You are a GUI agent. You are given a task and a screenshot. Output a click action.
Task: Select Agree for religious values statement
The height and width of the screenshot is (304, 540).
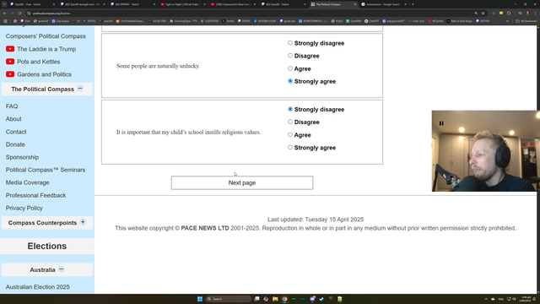point(290,134)
